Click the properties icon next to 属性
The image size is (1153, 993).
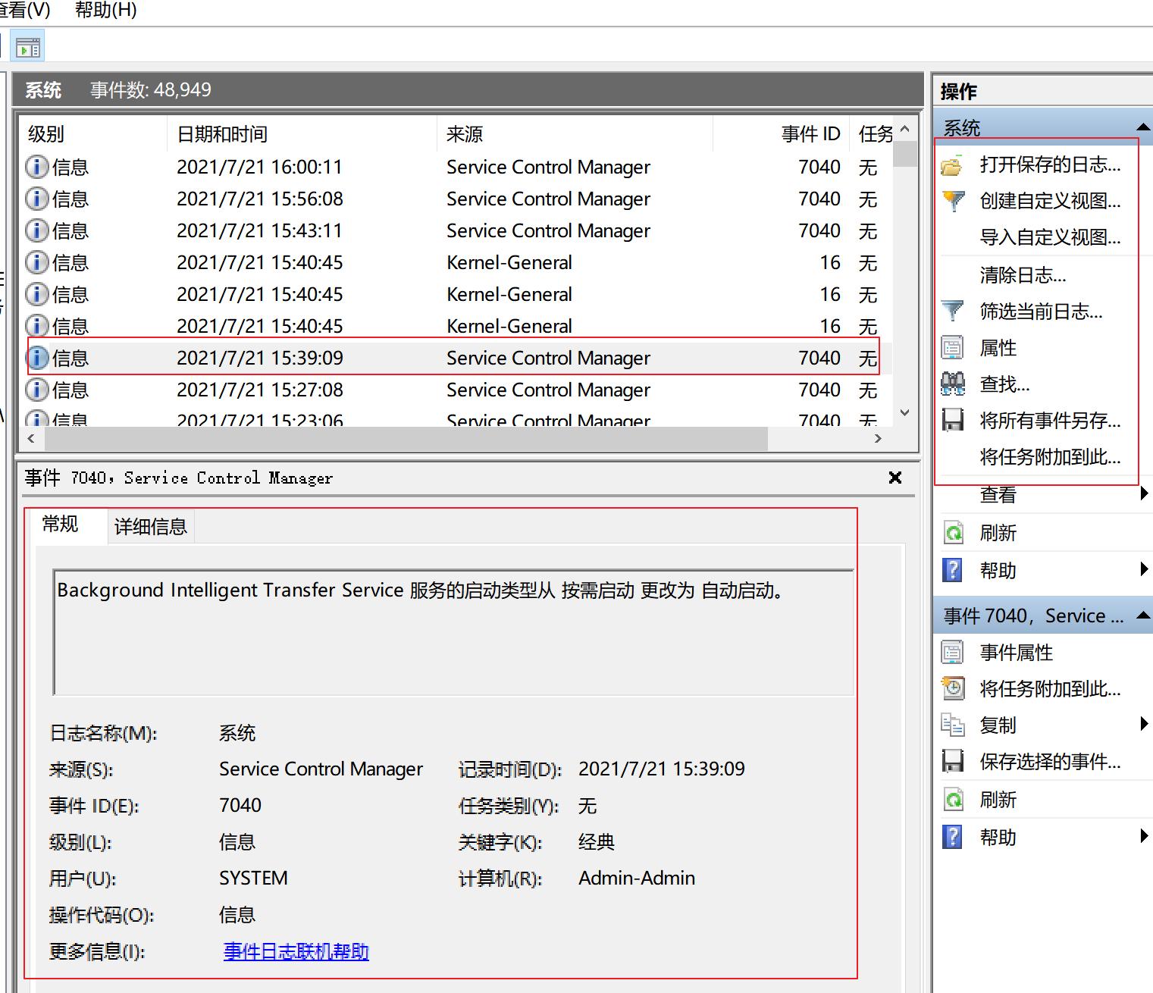[x=953, y=347]
